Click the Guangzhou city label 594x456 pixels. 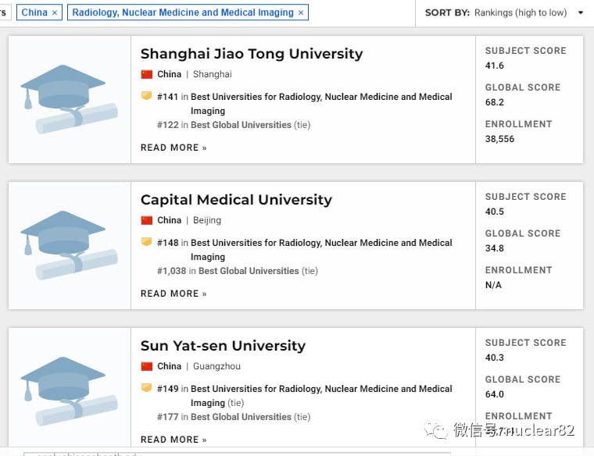pos(216,366)
